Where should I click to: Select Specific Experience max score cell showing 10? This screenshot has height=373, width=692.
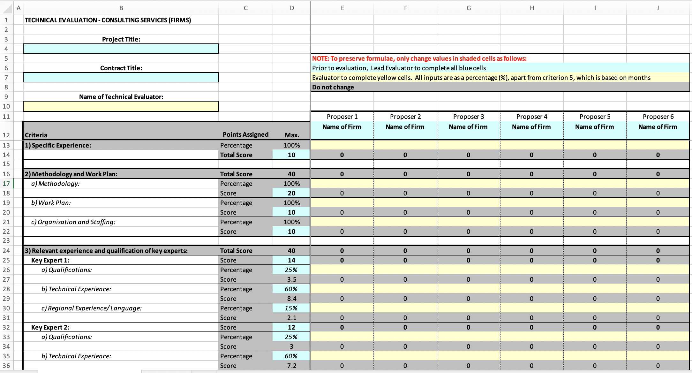pyautogui.click(x=291, y=155)
